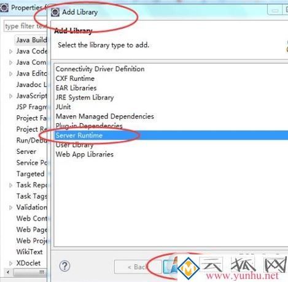
Task: Expand the Validation tree node
Action: (x=11, y=208)
